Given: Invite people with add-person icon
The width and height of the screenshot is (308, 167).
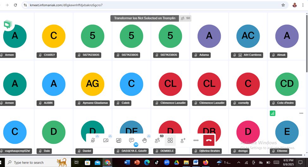Looking at the screenshot, I should coord(183,140).
